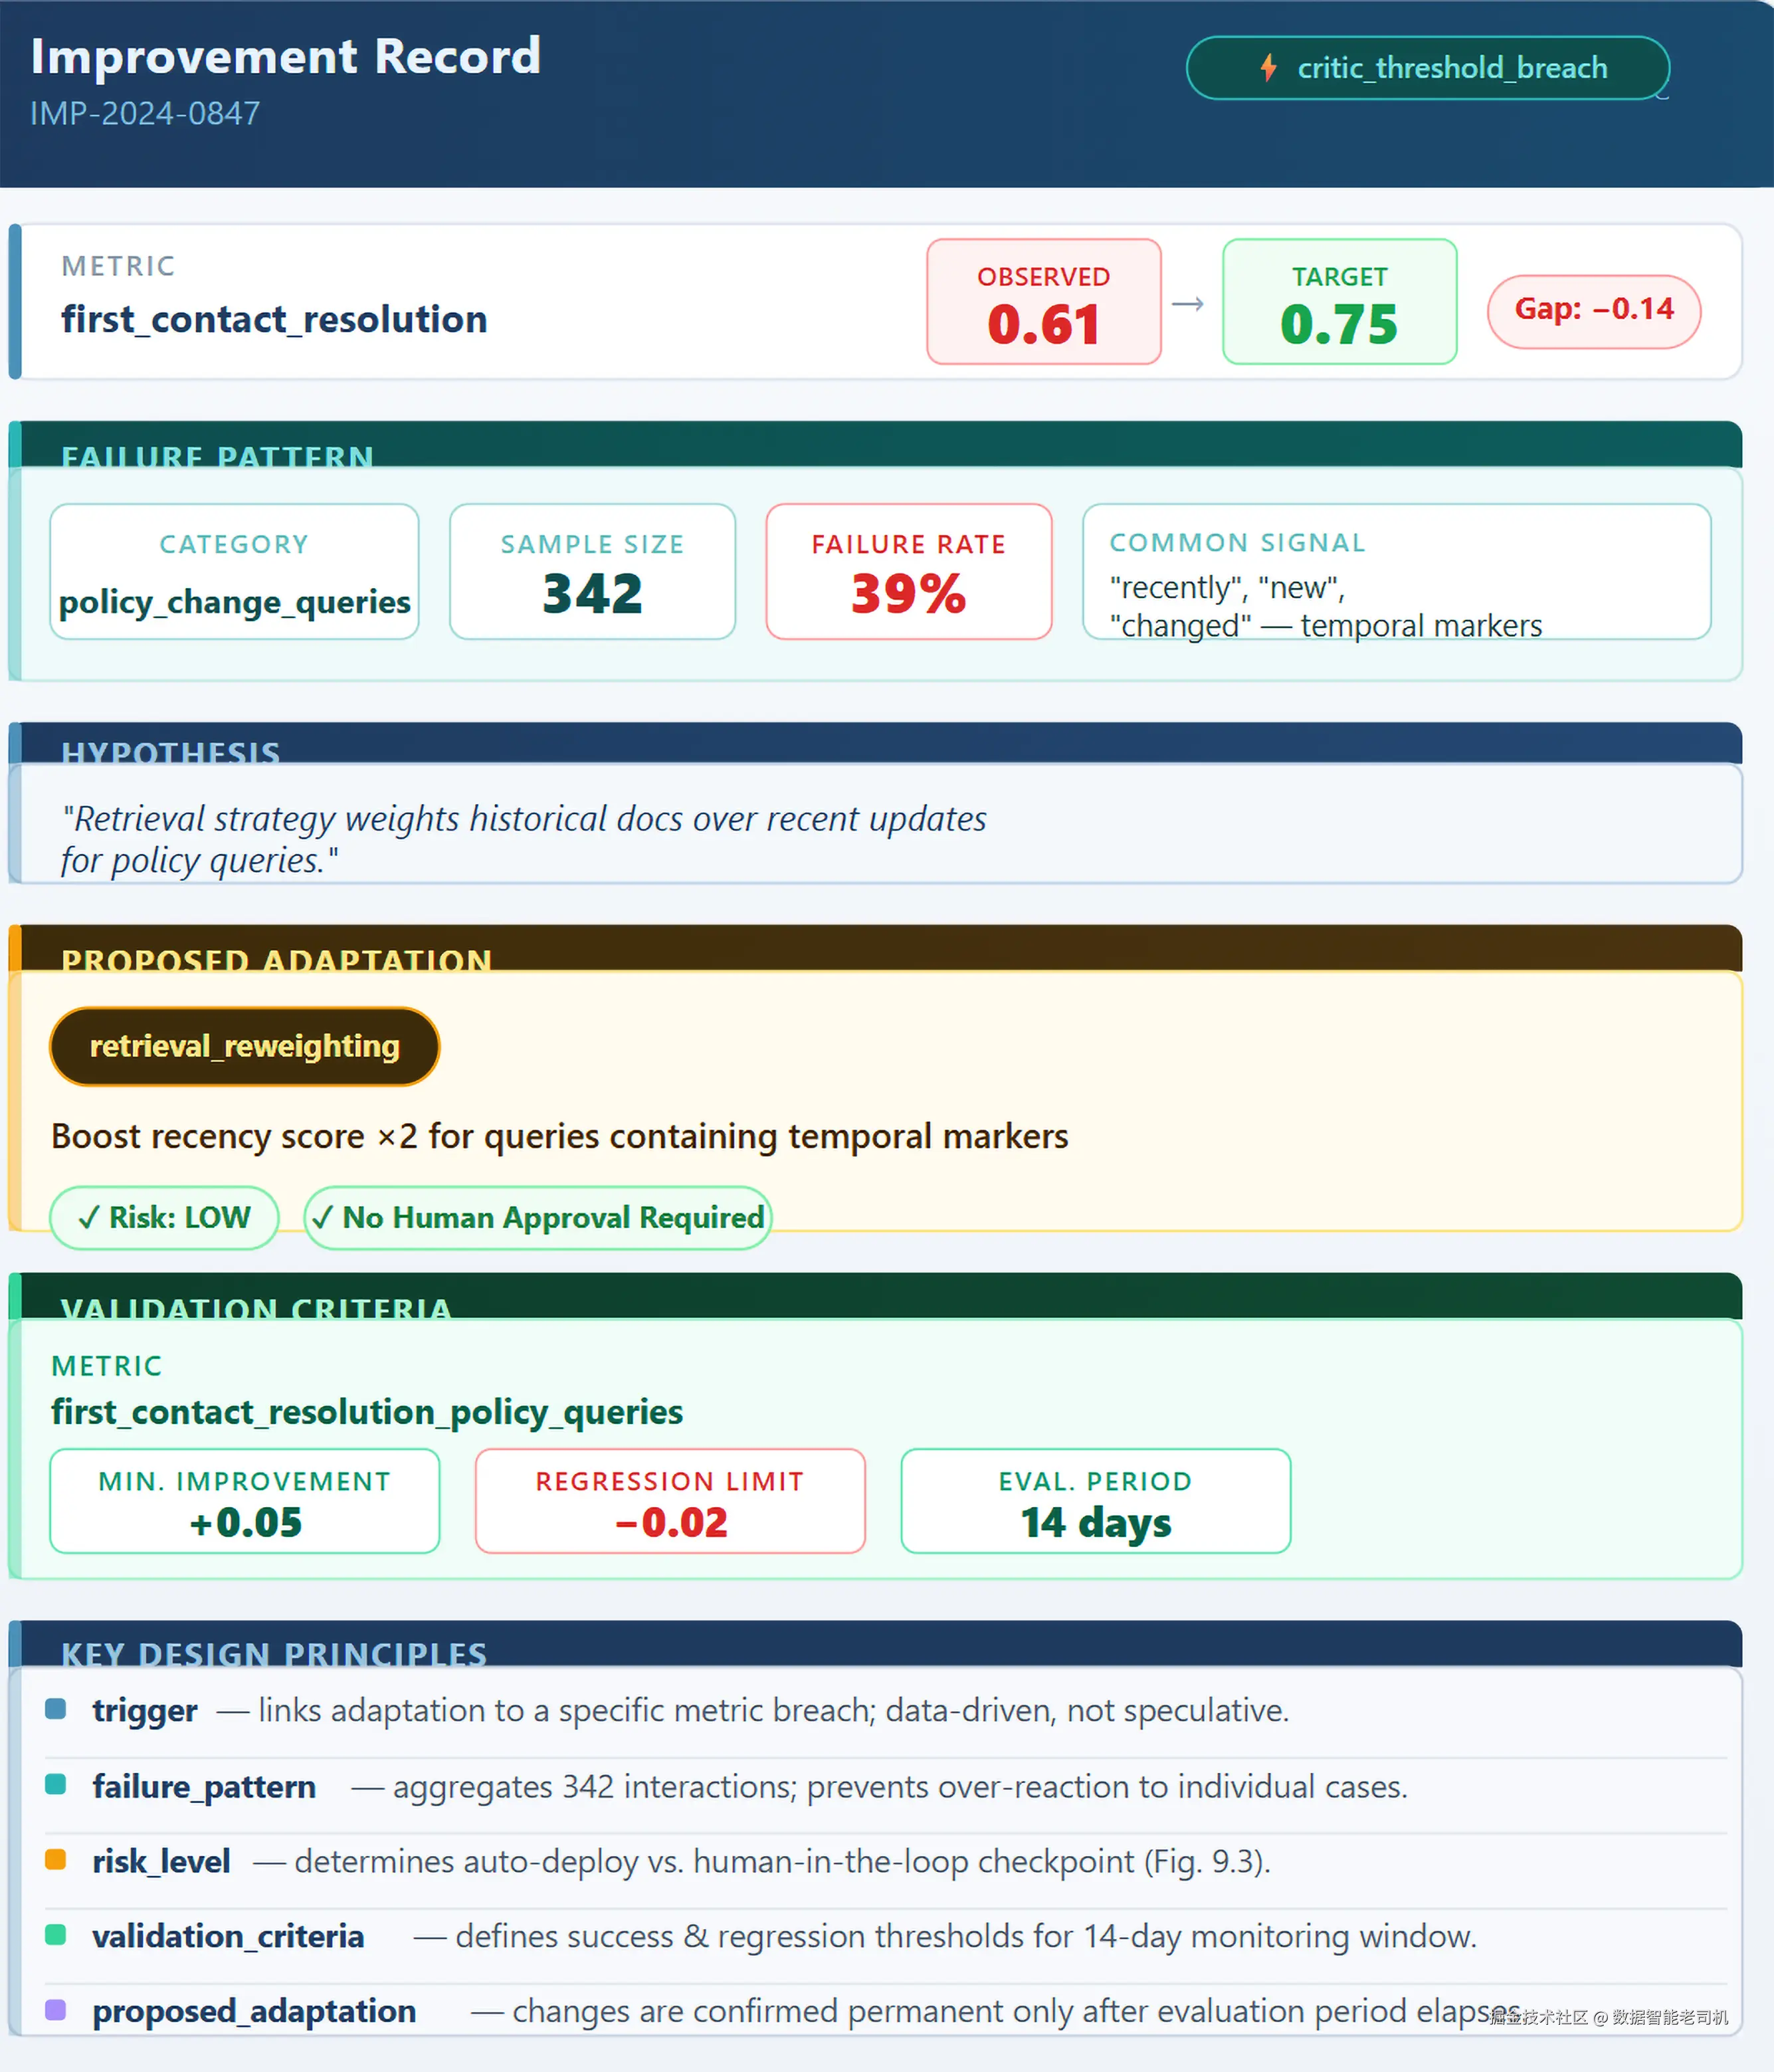1774x2072 pixels.
Task: Click the IMP-2024-0847 record ID
Action: [x=145, y=114]
